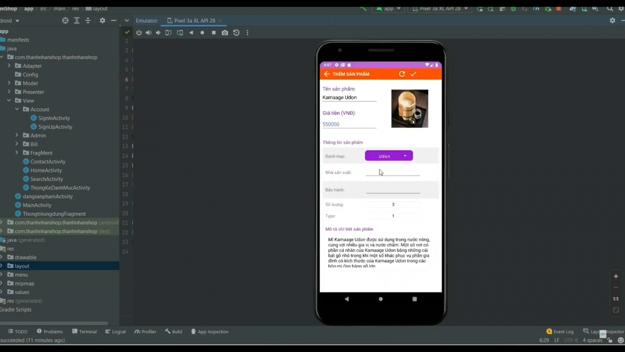Viewport: 625px width, 352px height.
Task: Open the Logcat tool window
Action: pyautogui.click(x=116, y=331)
